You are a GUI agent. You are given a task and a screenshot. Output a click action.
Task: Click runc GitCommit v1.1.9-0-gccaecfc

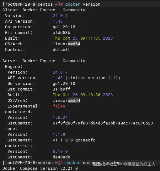(x=74, y=140)
